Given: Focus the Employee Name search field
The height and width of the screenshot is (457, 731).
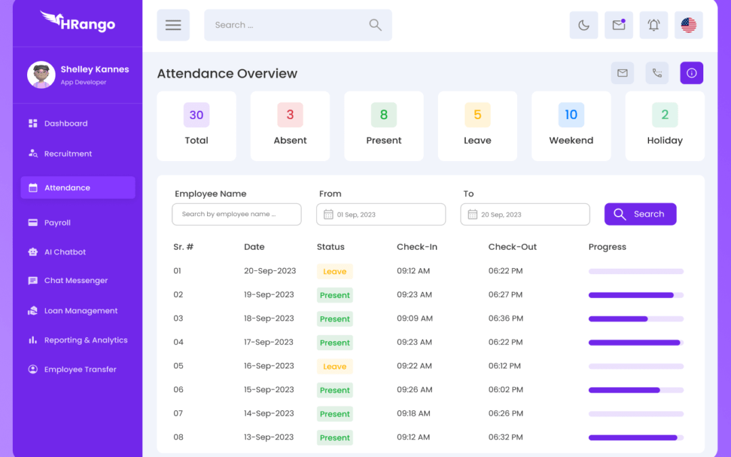Looking at the screenshot, I should point(236,215).
